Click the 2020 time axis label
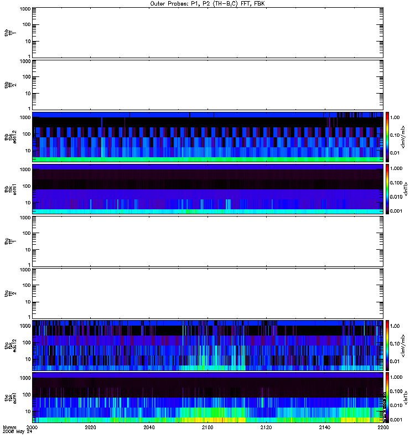 (90, 427)
